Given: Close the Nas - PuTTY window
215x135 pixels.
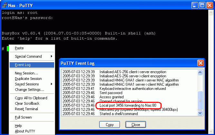Looking at the screenshot, I should [x=210, y=5].
